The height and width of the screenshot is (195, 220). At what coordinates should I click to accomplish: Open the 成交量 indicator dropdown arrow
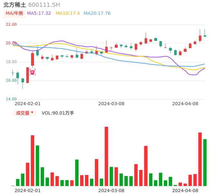32,113
